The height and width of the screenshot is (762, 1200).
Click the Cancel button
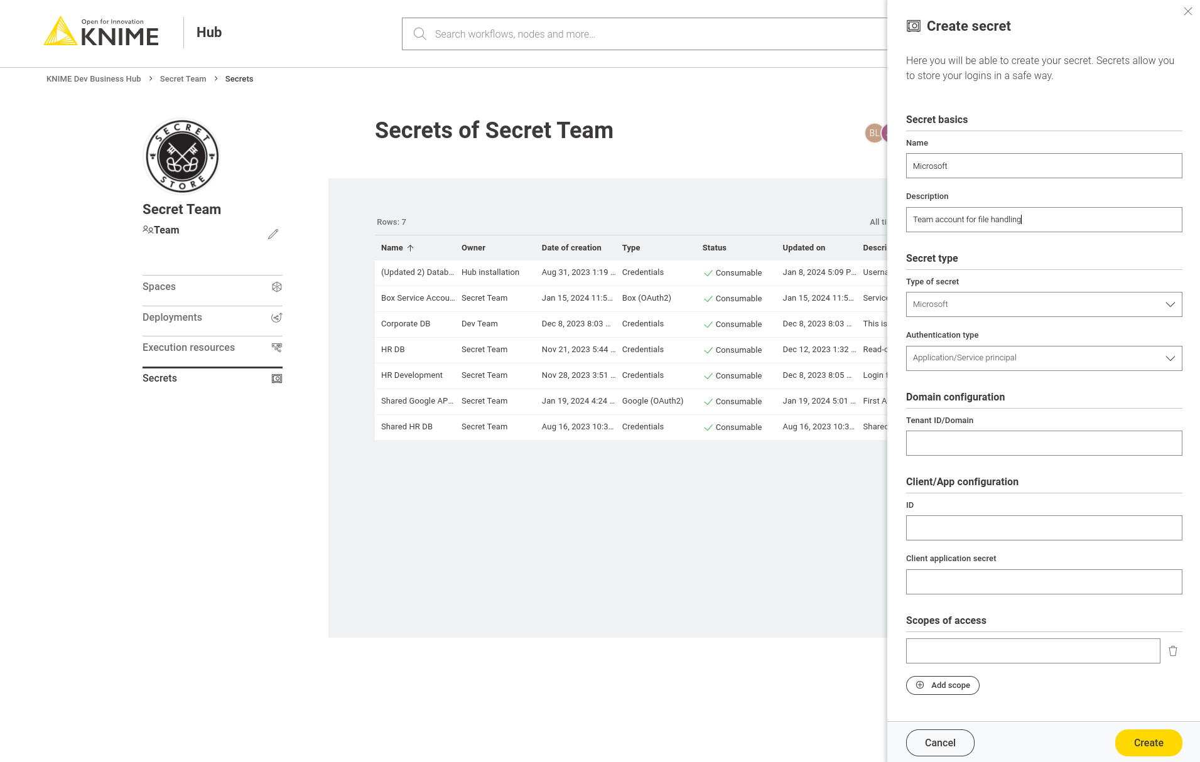click(940, 743)
